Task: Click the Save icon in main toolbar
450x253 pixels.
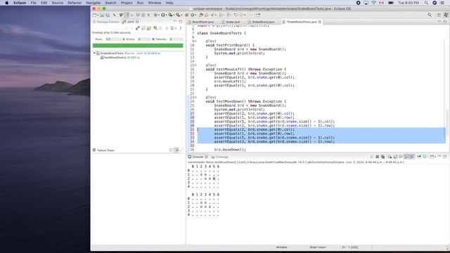Action: [101, 15]
